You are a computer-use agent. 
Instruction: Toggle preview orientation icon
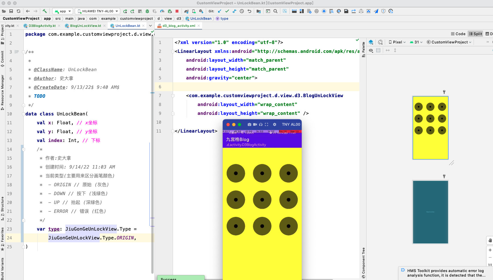380,42
